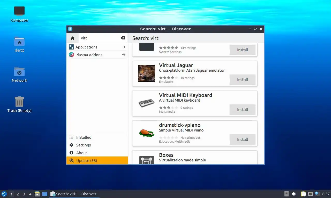Screen dimensions: 331x198
Task: Close the Discover window
Action: pyautogui.click(x=261, y=29)
